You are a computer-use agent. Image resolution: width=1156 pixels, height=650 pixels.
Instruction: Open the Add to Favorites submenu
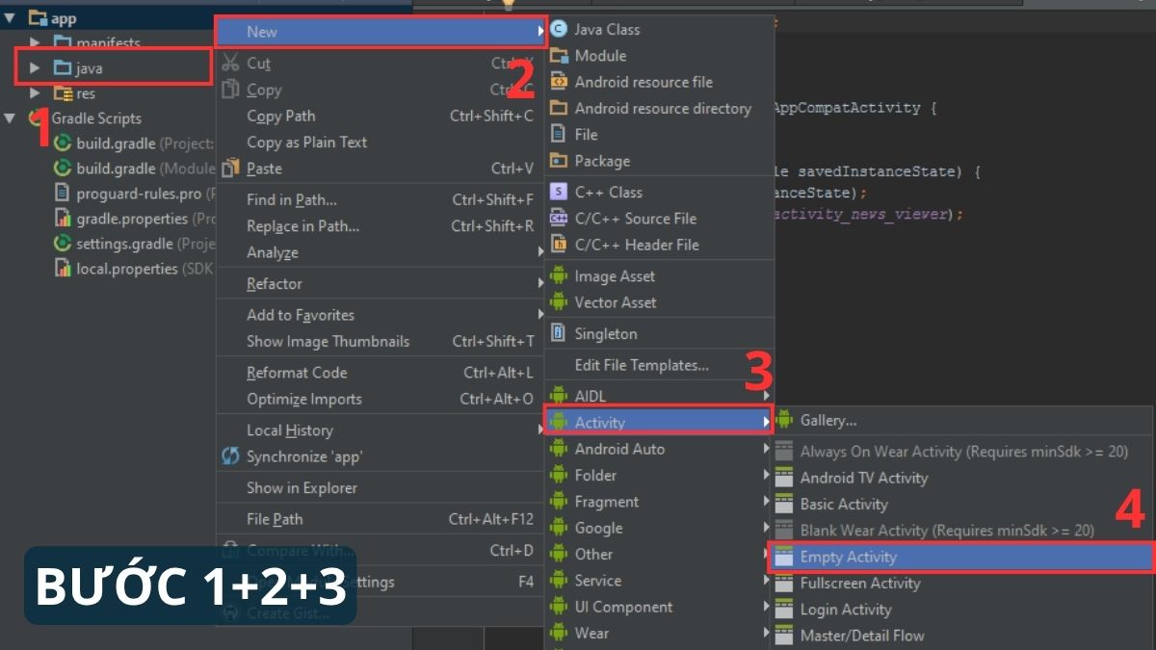click(381, 315)
